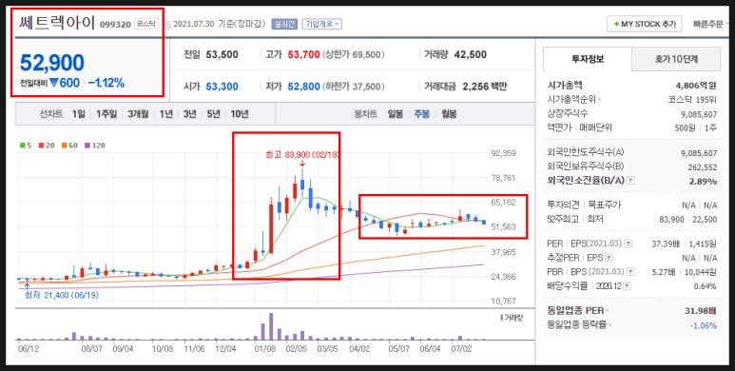Click the blue down-triangle beside 600
This screenshot has width=735, height=371.
tap(54, 83)
